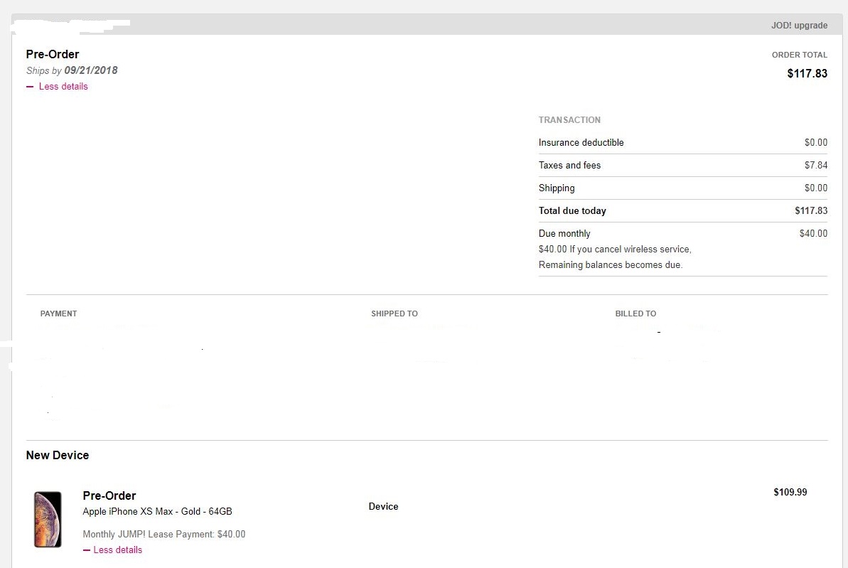The width and height of the screenshot is (848, 568).
Task: Click the device price $109.99
Action: pyautogui.click(x=790, y=492)
